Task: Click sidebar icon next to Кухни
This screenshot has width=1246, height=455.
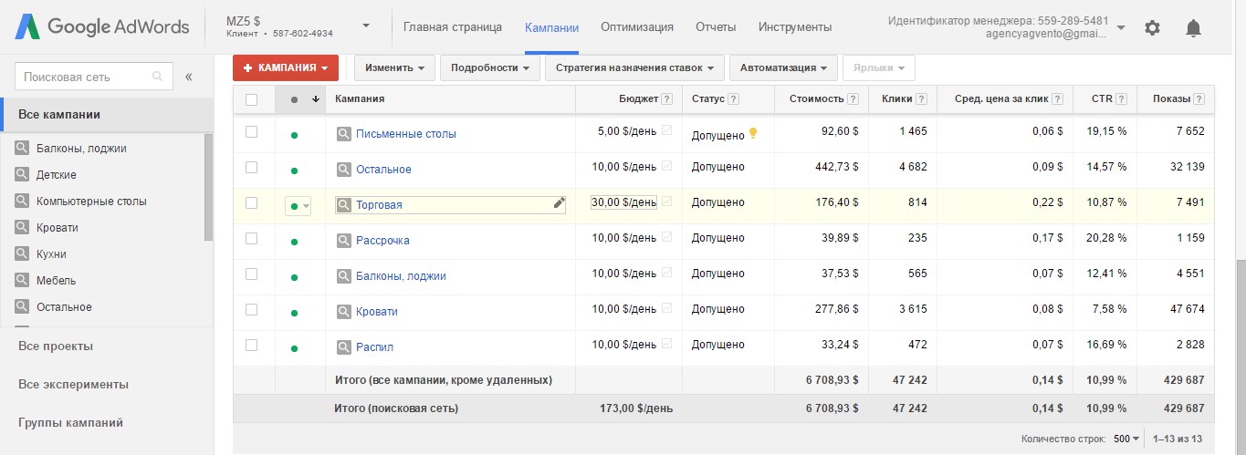Action: [22, 254]
